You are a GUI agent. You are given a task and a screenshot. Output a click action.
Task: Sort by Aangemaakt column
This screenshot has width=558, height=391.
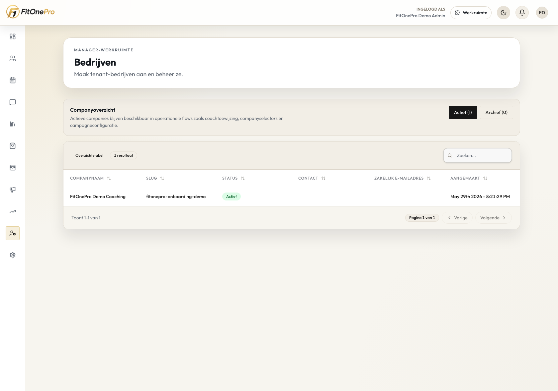pyautogui.click(x=469, y=178)
